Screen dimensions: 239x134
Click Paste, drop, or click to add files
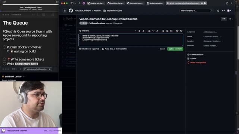coord(115,49)
